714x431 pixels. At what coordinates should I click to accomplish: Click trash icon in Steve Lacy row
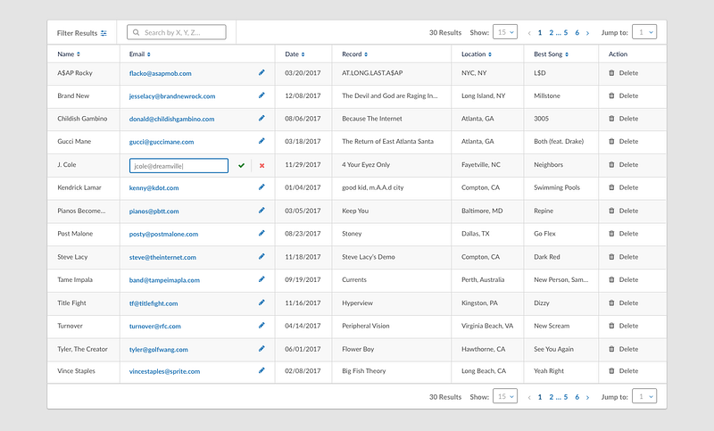(x=611, y=257)
